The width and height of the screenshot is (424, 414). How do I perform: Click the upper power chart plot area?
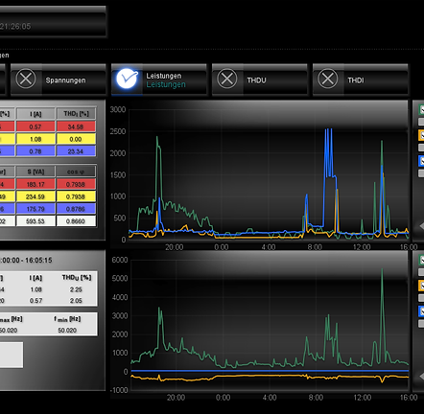pyautogui.click(x=269, y=174)
